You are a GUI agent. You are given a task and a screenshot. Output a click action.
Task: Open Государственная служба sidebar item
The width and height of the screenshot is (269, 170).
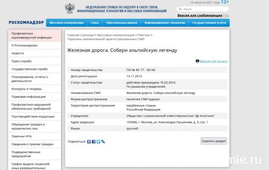coord(35,69)
